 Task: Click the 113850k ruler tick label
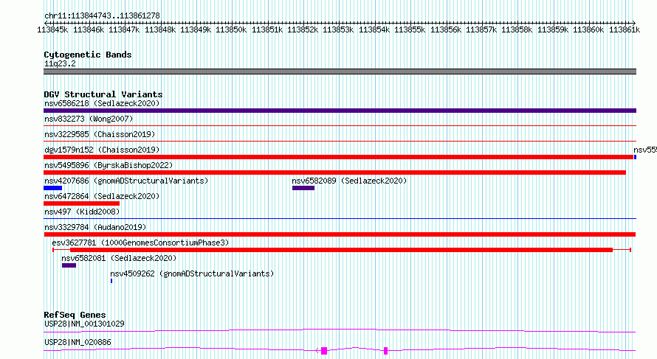click(x=231, y=29)
